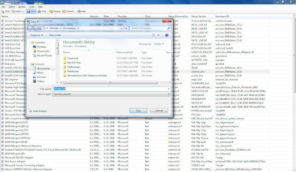Open the MyBackups folder

(x=74, y=67)
